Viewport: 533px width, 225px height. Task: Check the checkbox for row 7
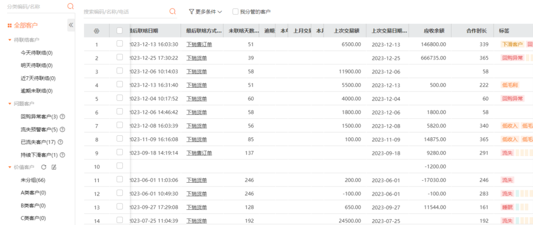[119, 125]
